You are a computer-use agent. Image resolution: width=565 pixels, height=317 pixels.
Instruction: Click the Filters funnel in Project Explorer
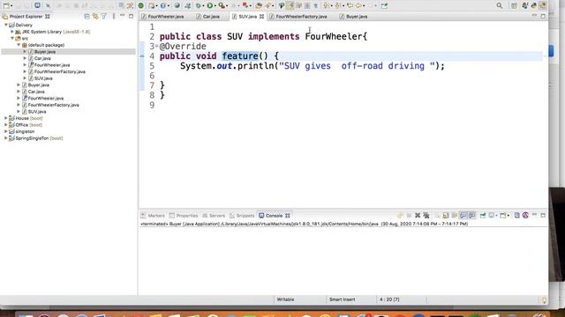104,17
